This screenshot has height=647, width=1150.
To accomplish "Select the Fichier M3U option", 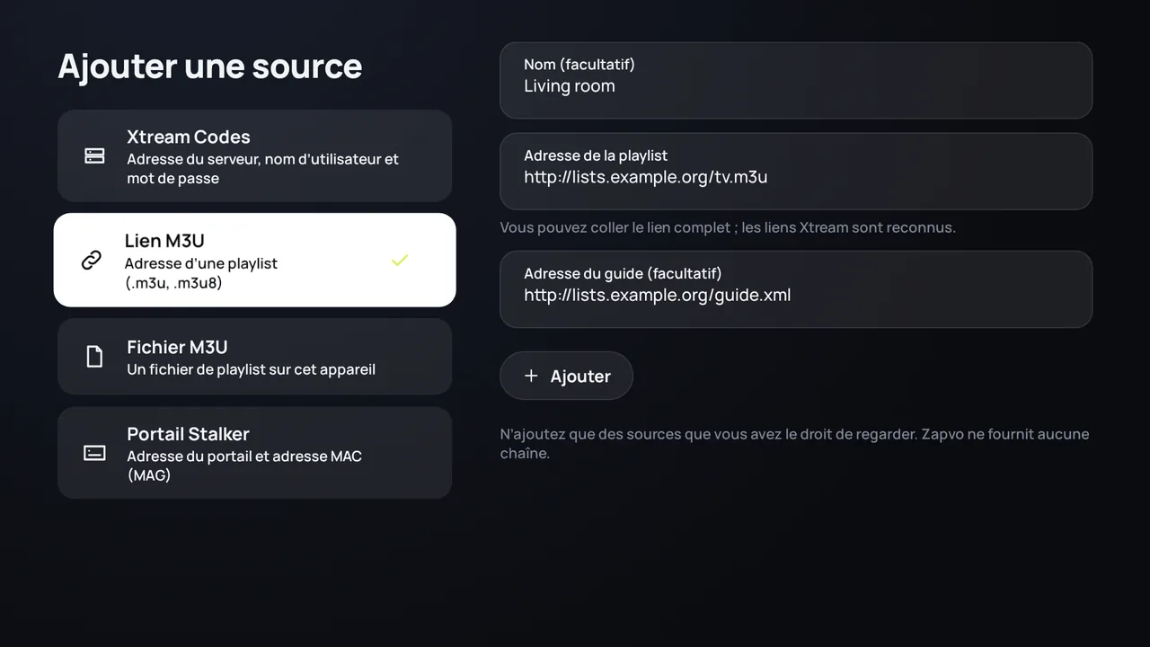I will [x=254, y=357].
